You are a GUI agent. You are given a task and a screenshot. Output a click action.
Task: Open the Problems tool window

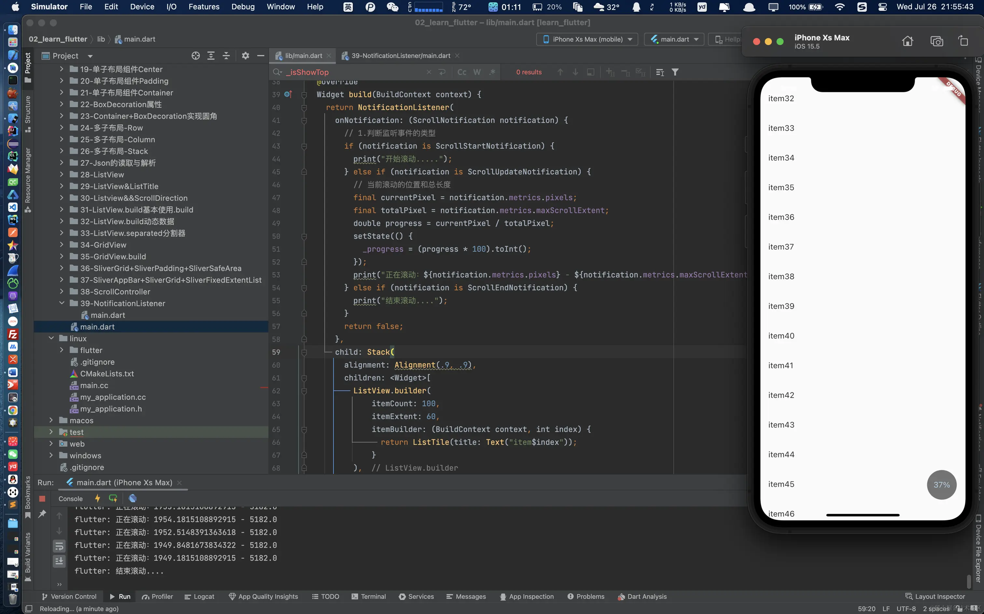[586, 596]
